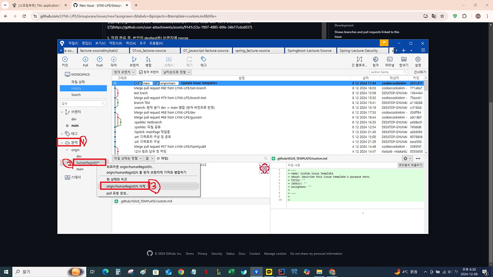Open the View (보기) menu
Image resolution: width=493 pixels, height=277 pixels.
tap(100, 43)
